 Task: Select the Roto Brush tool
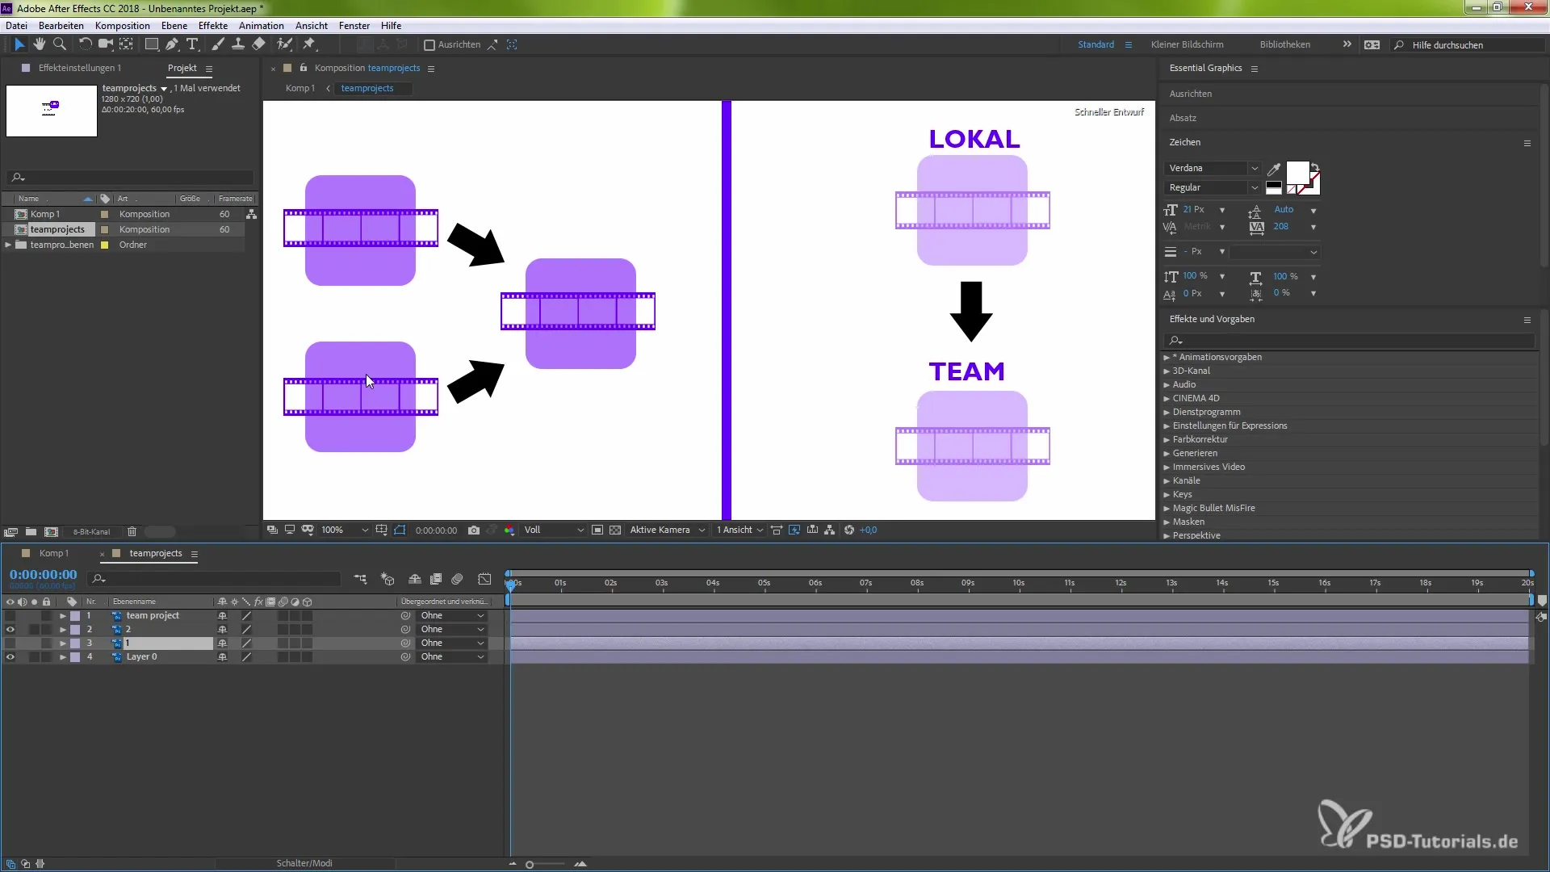(x=284, y=44)
